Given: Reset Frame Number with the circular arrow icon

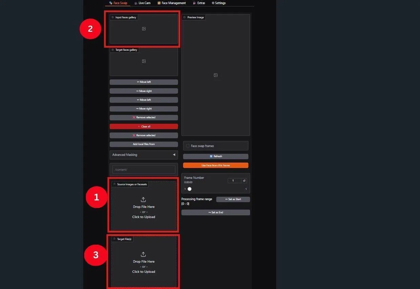Looking at the screenshot, I should pos(244,180).
